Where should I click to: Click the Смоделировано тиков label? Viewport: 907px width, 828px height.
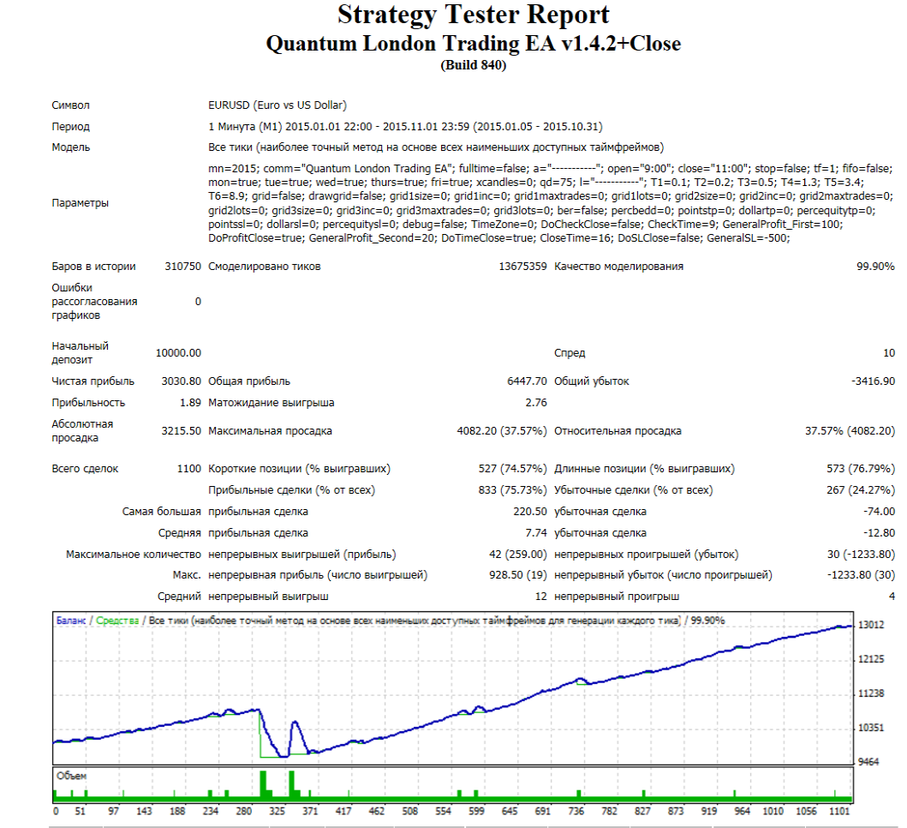click(x=265, y=267)
